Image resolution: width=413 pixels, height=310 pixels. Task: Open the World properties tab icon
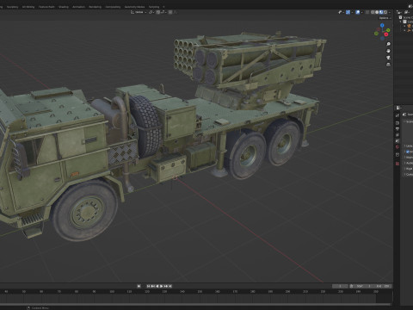[x=398, y=147]
